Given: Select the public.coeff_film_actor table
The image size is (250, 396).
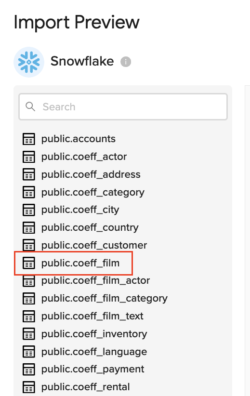Looking at the screenshot, I should (x=96, y=280).
